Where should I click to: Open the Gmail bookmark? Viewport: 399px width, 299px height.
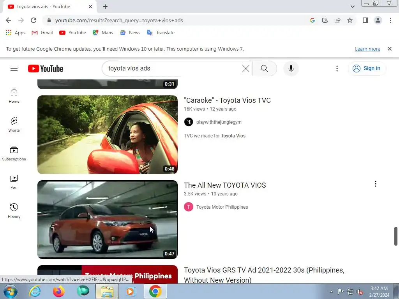42,33
